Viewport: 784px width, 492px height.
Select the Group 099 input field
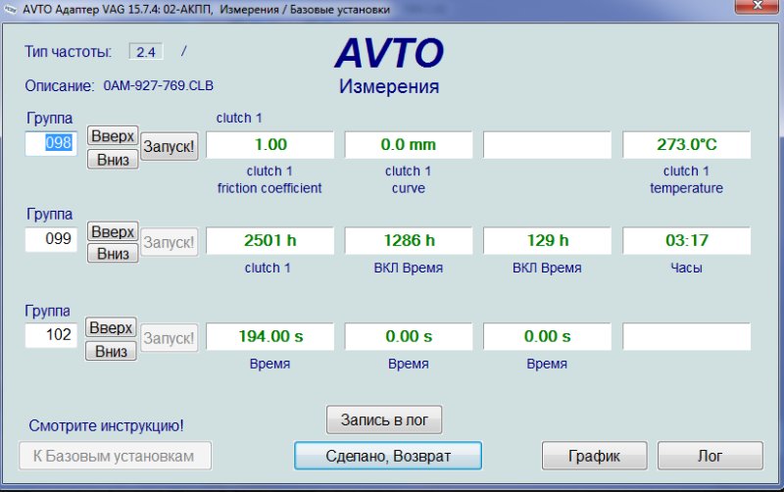[x=51, y=239]
